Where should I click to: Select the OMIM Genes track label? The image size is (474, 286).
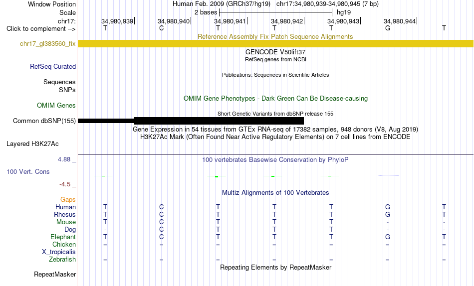56,106
